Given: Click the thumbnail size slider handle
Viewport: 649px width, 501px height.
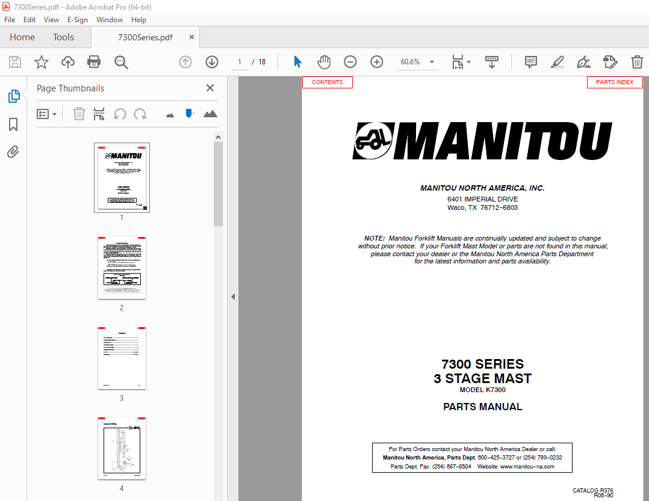Looking at the screenshot, I should 189,113.
